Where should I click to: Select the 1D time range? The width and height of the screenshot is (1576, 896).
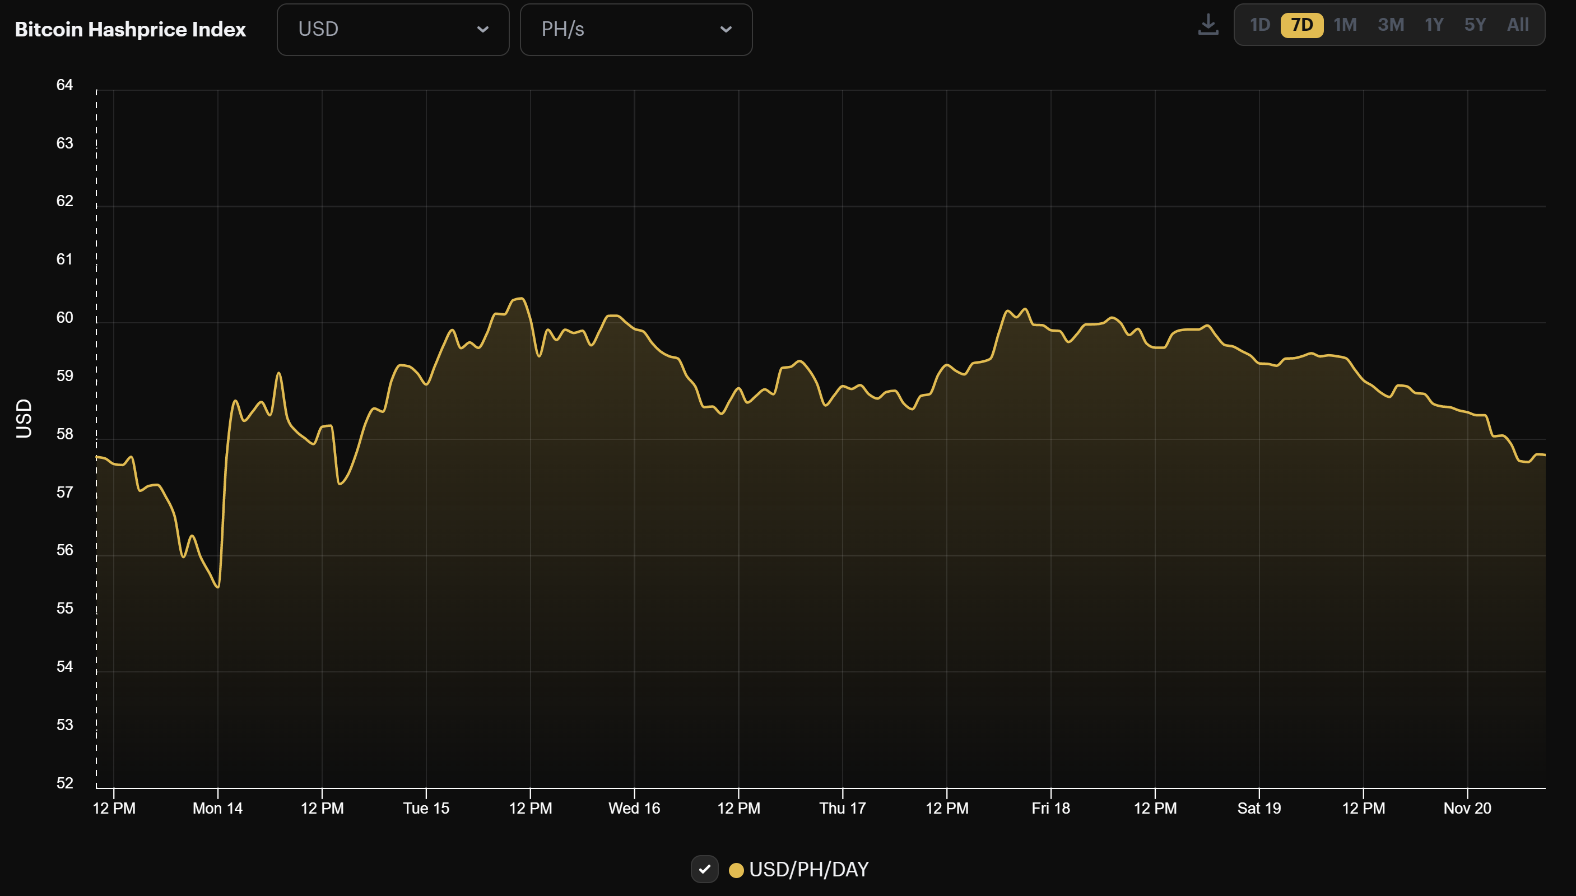pos(1259,25)
